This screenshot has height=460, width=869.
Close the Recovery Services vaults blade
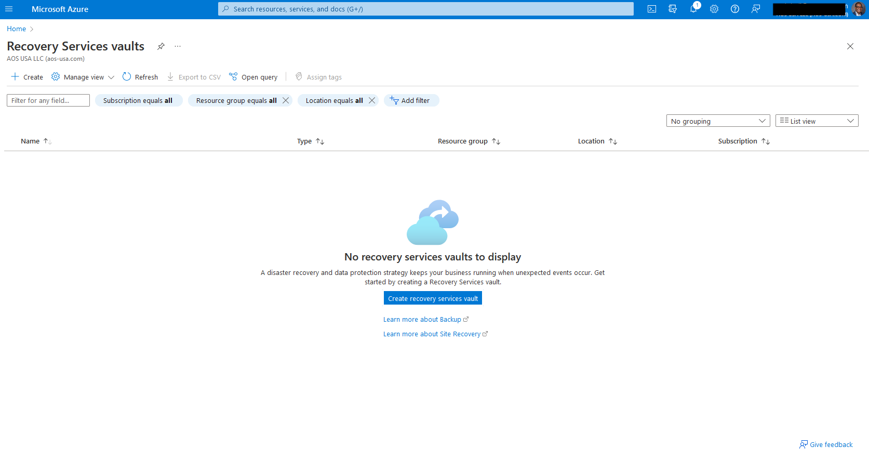click(850, 46)
